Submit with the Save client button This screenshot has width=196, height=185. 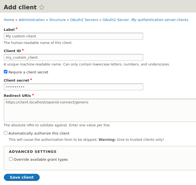pyautogui.click(x=22, y=177)
